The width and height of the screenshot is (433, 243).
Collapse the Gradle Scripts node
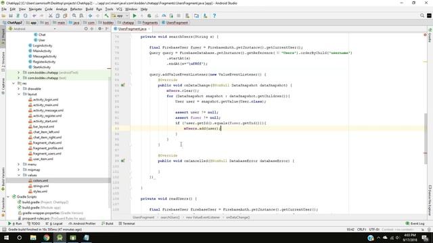click(8, 196)
